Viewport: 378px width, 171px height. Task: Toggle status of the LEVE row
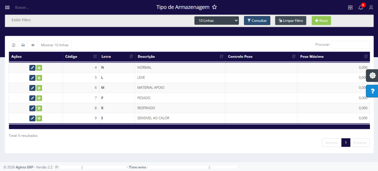tap(39, 78)
